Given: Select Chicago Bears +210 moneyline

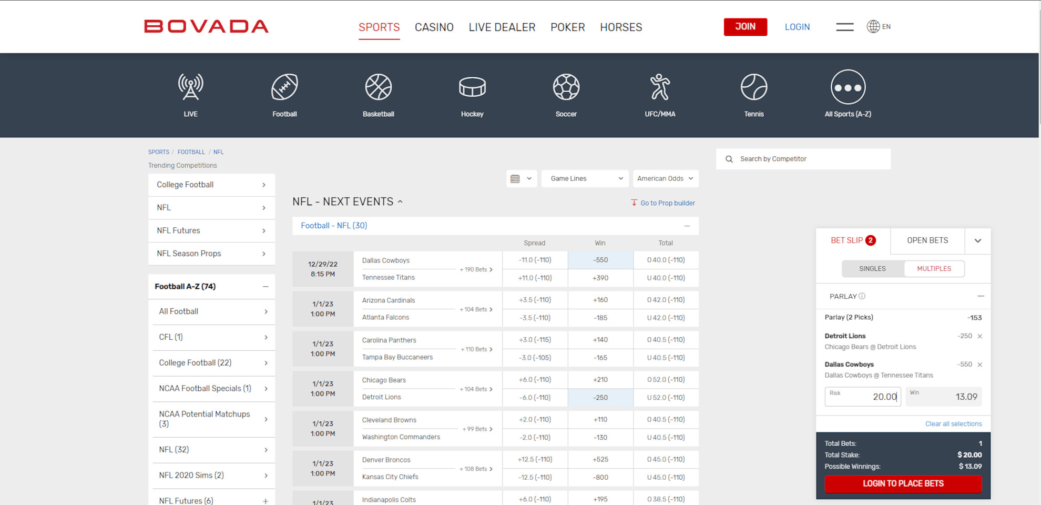Looking at the screenshot, I should pos(600,380).
